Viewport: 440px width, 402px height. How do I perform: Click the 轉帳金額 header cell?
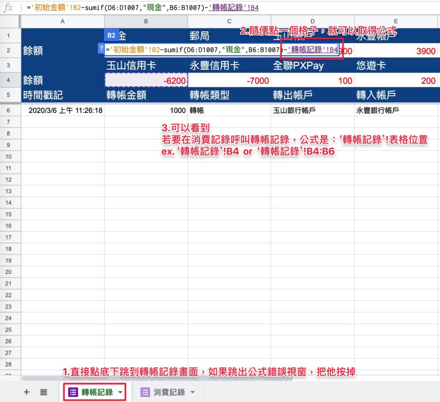click(x=146, y=95)
